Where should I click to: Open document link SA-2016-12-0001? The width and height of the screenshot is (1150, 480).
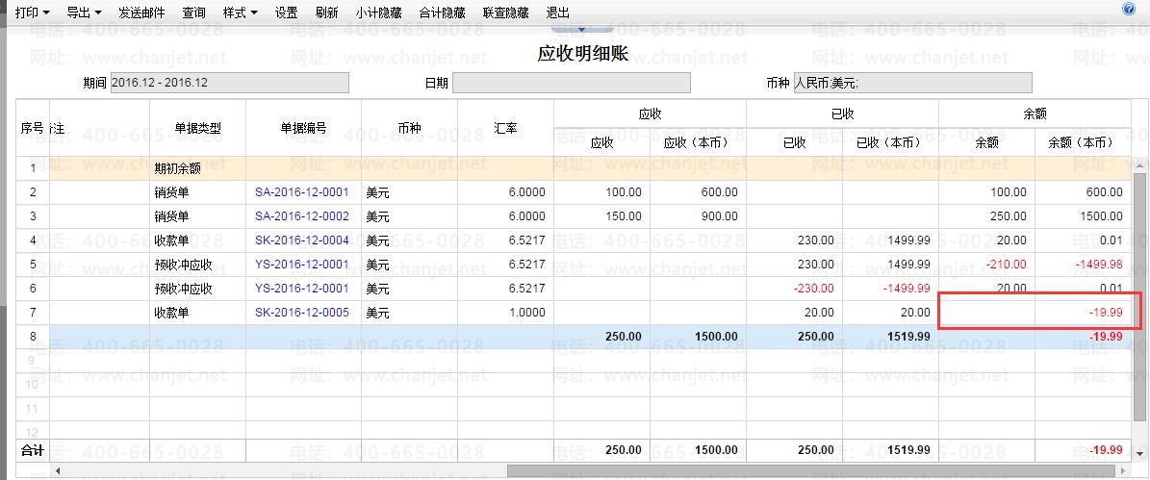302,192
